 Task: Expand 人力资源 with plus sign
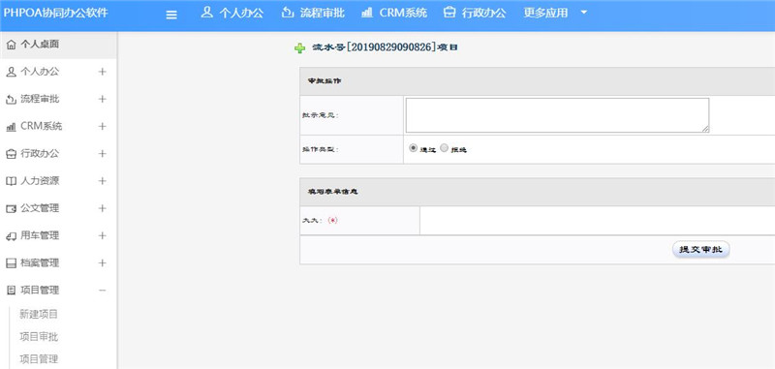pos(103,181)
